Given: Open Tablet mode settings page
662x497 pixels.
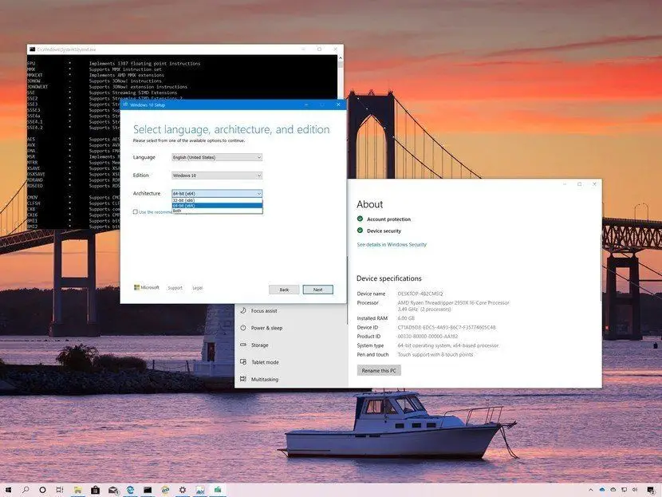Looking at the screenshot, I should (x=265, y=362).
